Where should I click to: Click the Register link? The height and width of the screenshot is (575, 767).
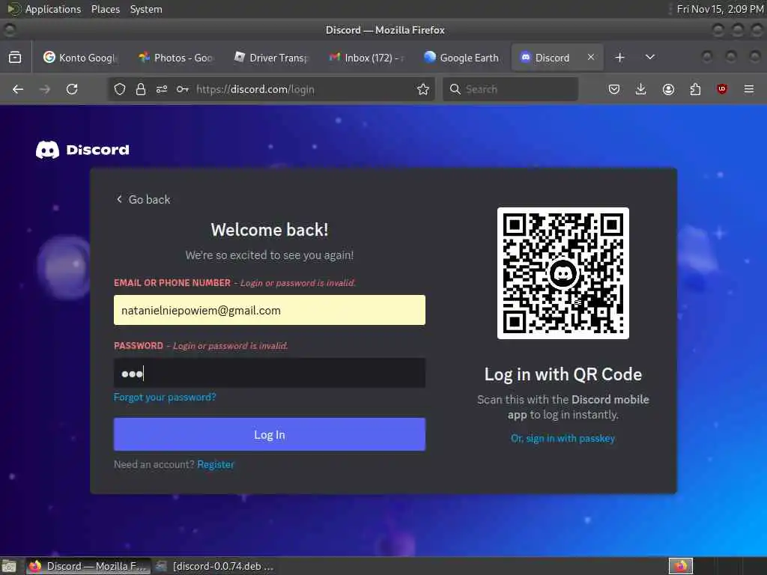pos(216,464)
